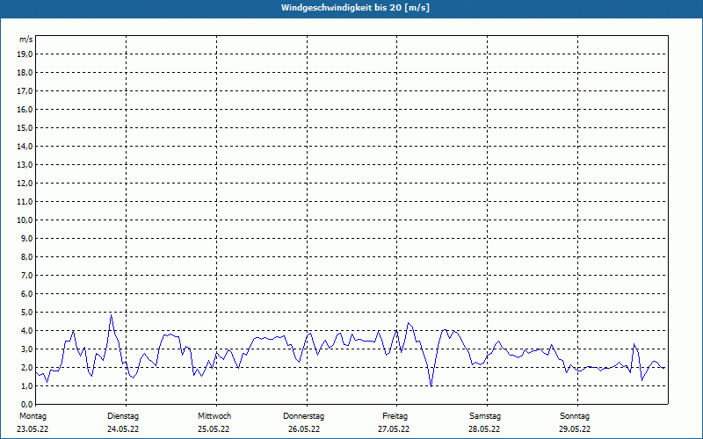Select the 6,0 axis value
The width and height of the screenshot is (703, 439).
(x=26, y=294)
